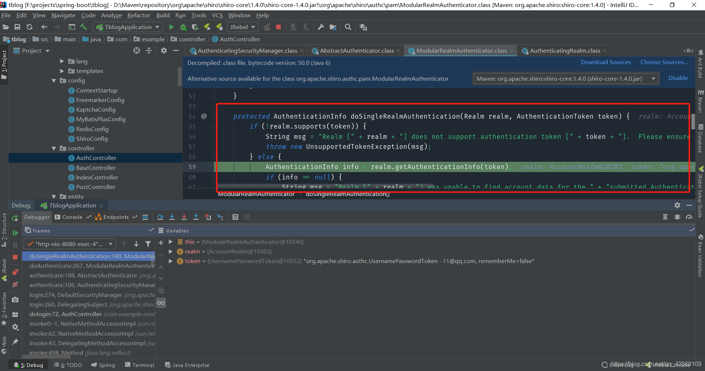The width and height of the screenshot is (705, 371).
Task: Locate current file in Project panel
Action: point(137,50)
